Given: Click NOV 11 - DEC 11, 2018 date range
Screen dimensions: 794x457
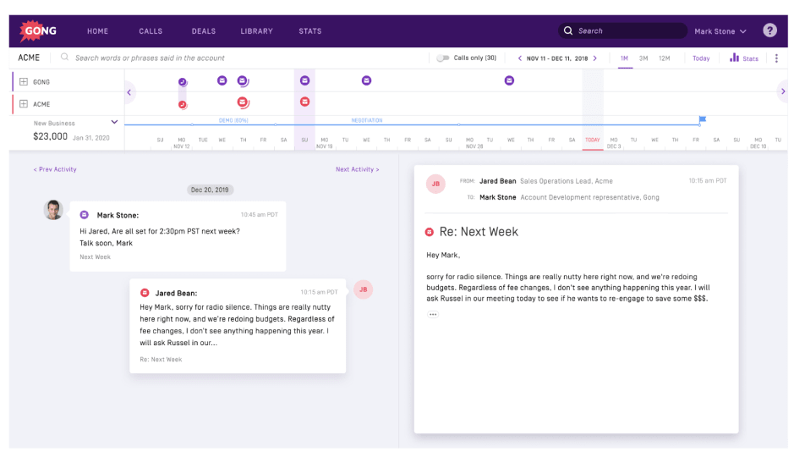Looking at the screenshot, I should 557,58.
